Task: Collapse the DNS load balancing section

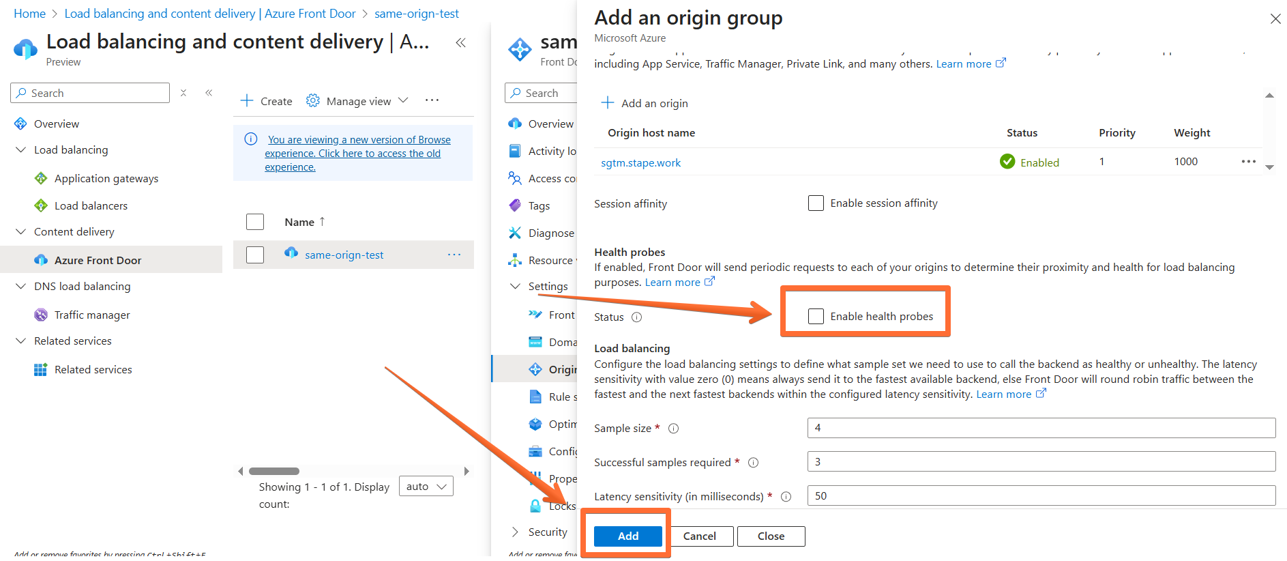Action: (20, 286)
